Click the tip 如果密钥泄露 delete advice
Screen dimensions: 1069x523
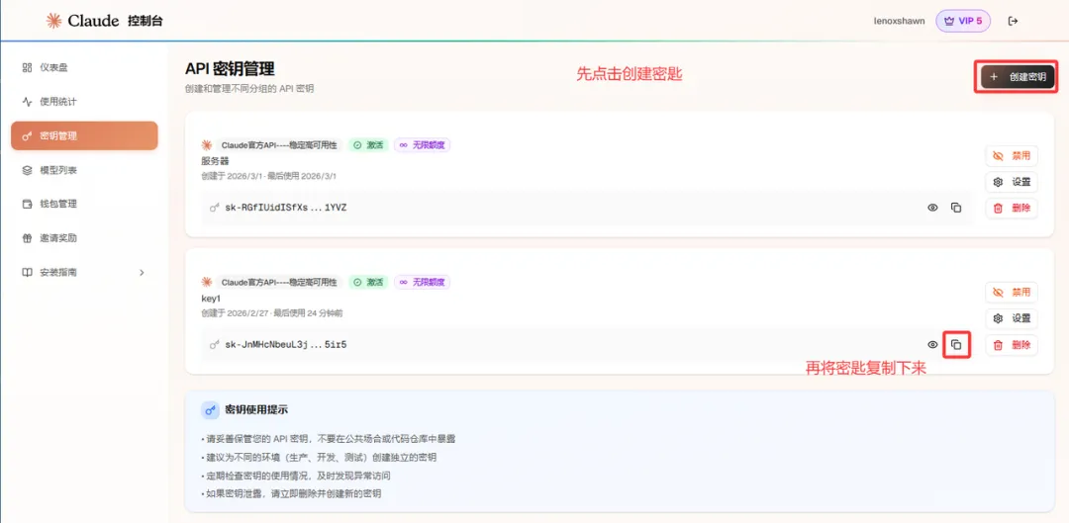[291, 493]
